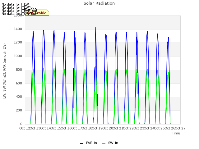Image resolution: width=199 pixels, height=149 pixels.
Task: Click the Oct 15 x-axis tick label
Action: pos(56,128)
